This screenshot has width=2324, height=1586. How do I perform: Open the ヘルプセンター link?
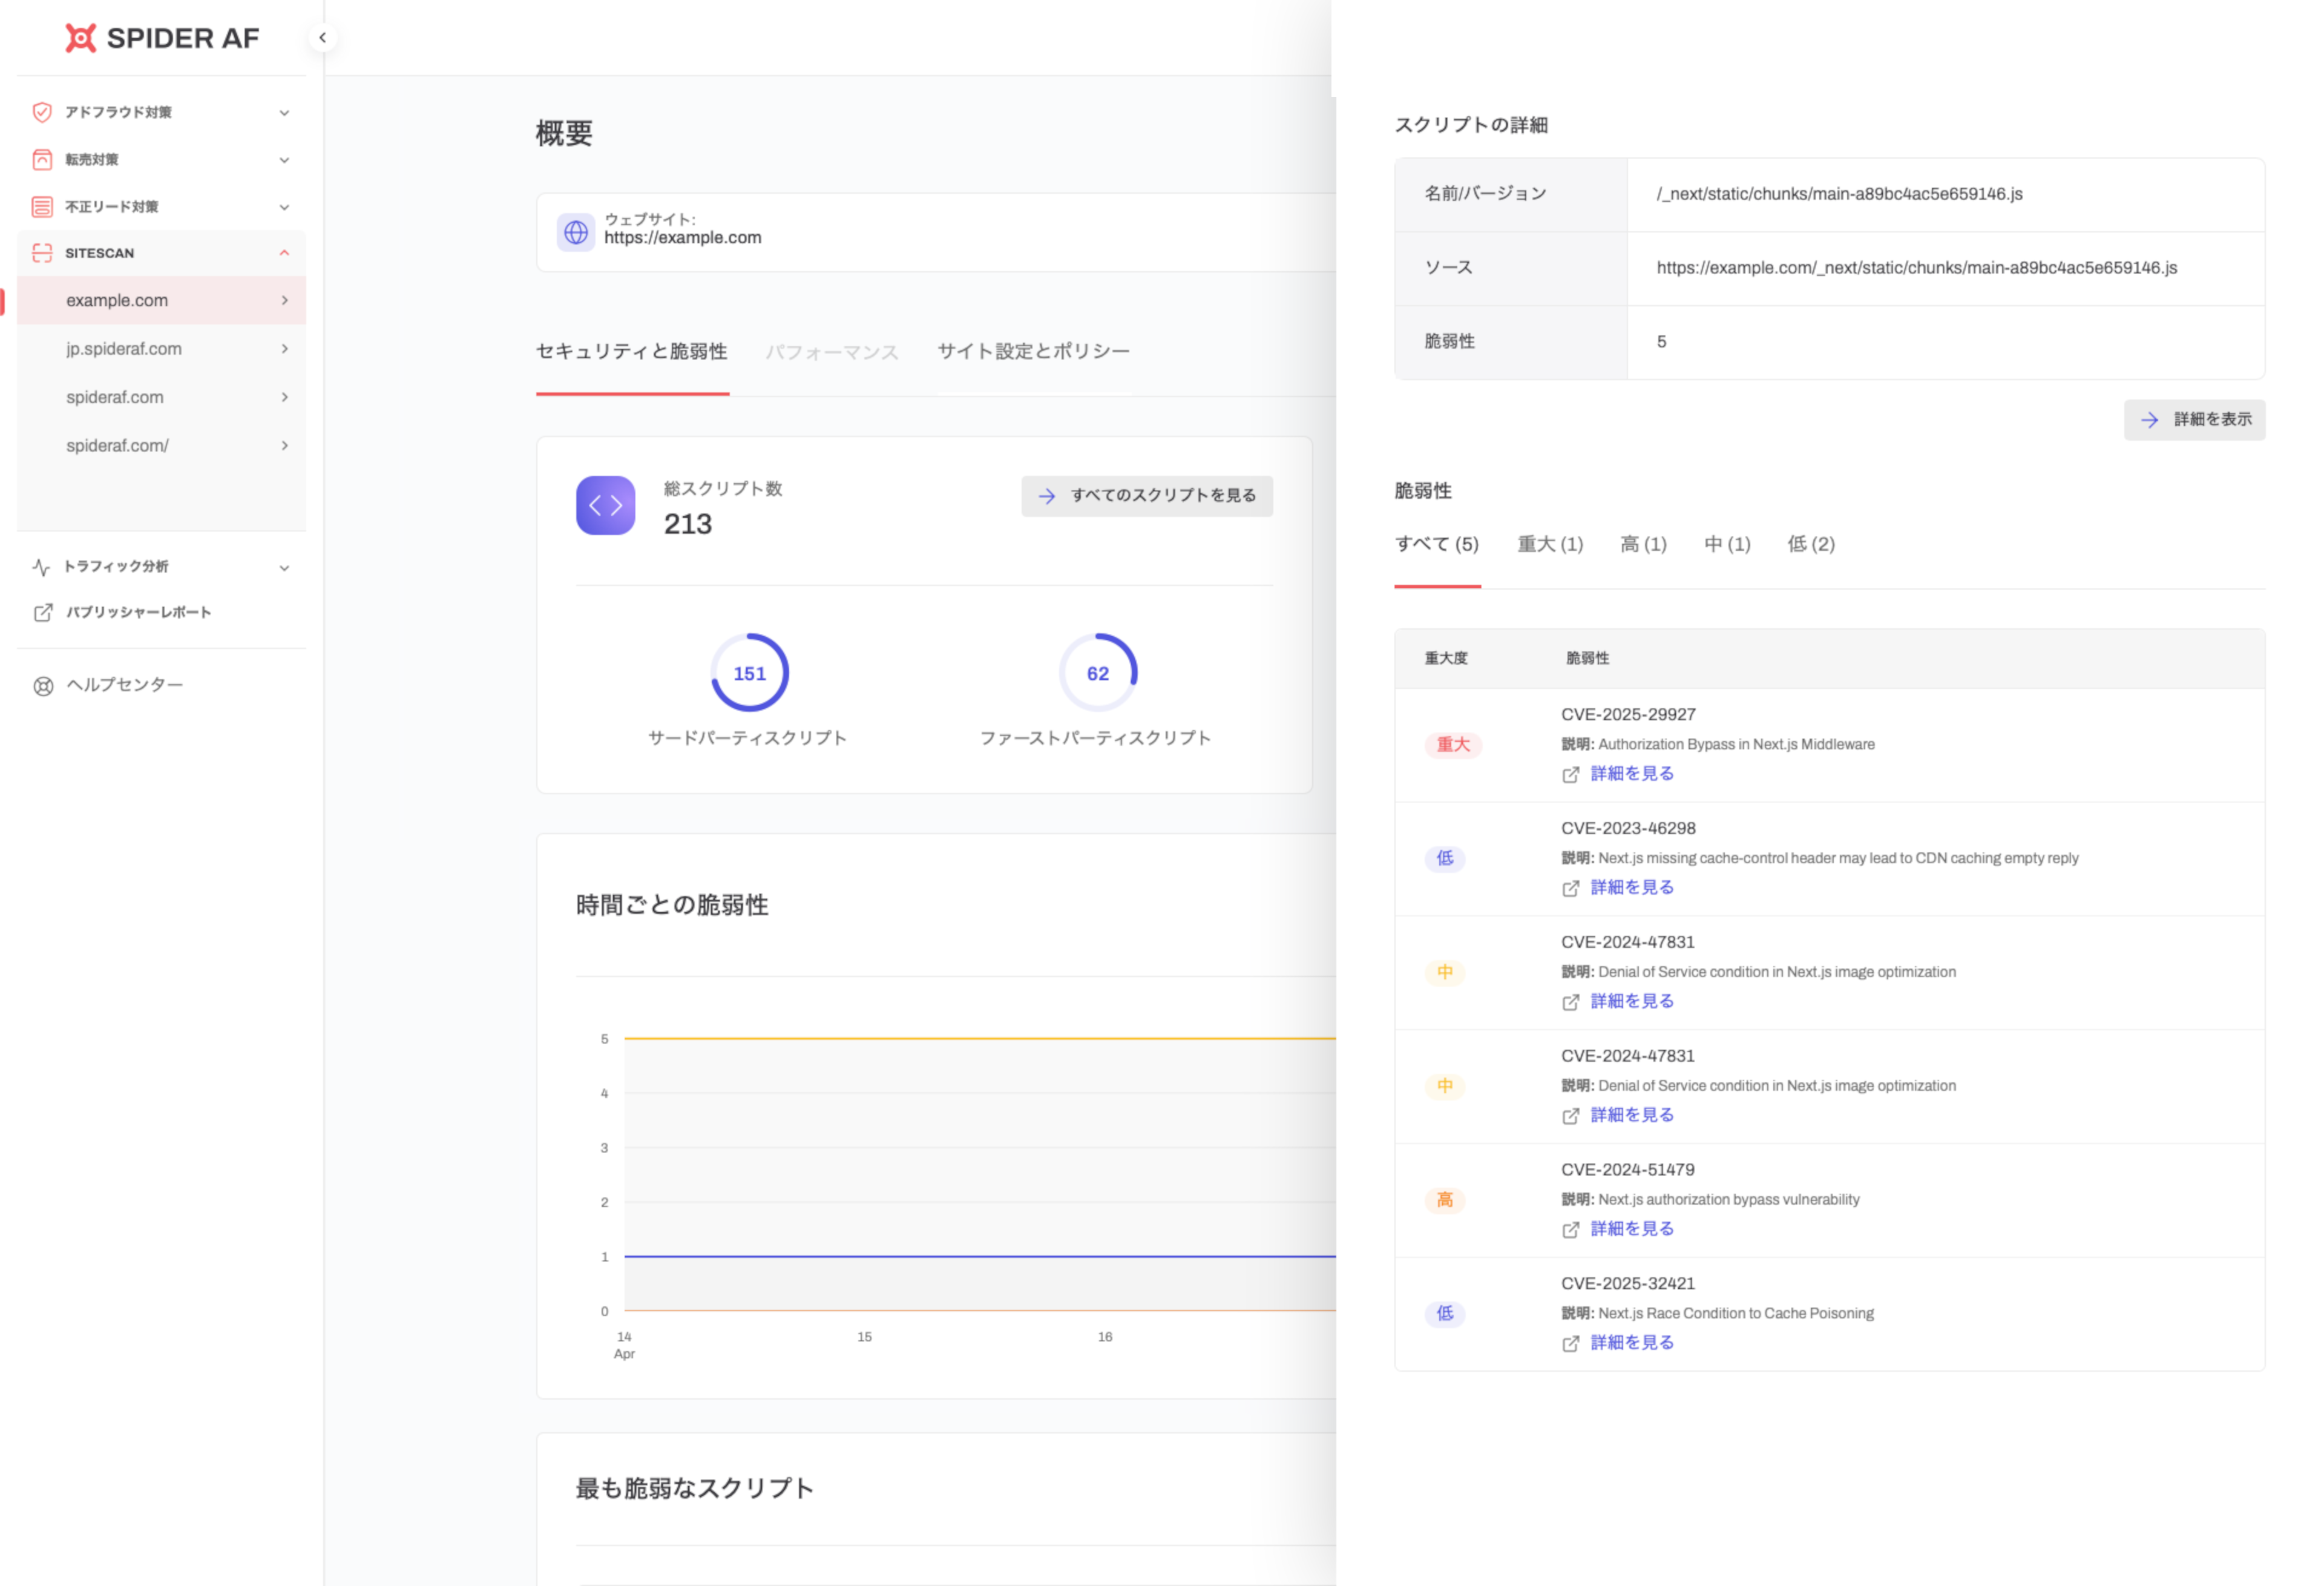tap(124, 685)
